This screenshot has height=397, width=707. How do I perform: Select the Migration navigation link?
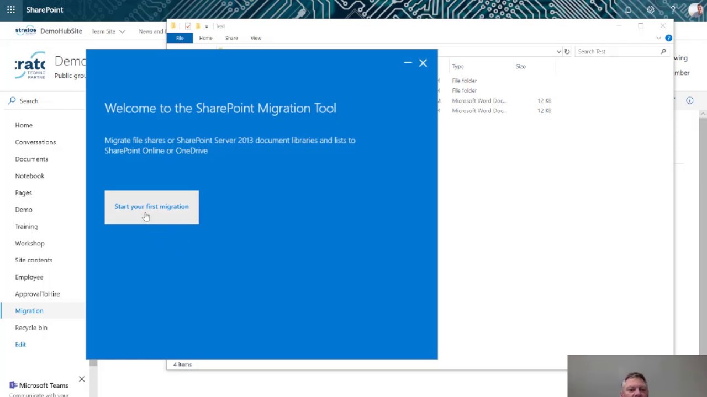(29, 311)
